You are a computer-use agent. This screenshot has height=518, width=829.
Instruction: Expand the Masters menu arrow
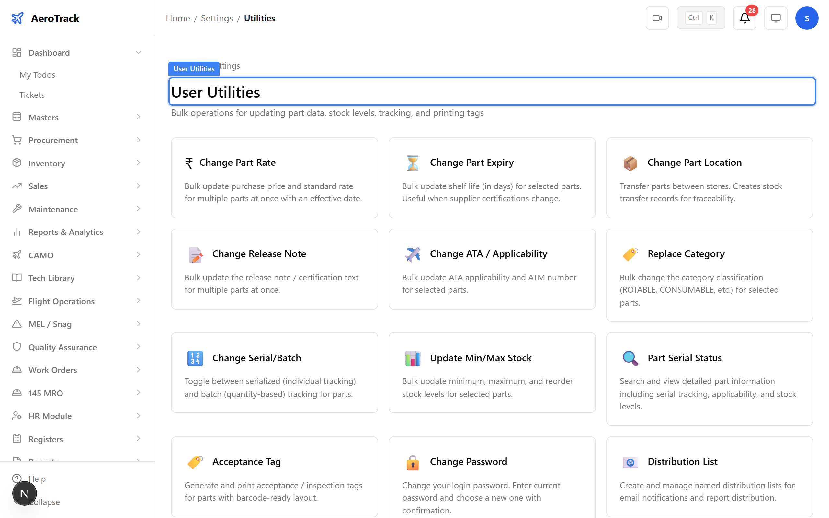tap(138, 117)
